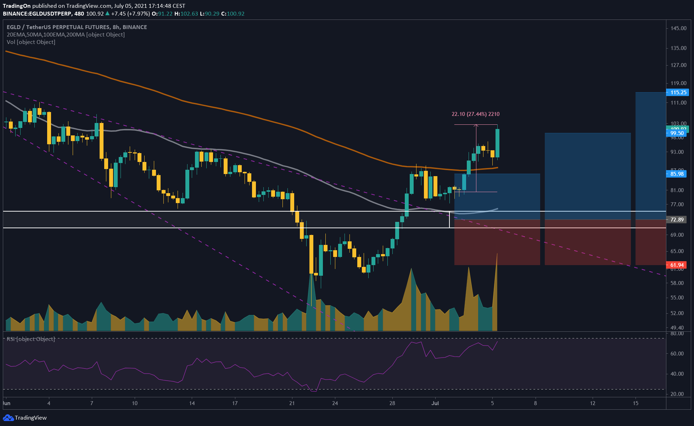This screenshot has width=694, height=426.
Task: Click the RSI 40.00 axis value
Action: click(677, 374)
